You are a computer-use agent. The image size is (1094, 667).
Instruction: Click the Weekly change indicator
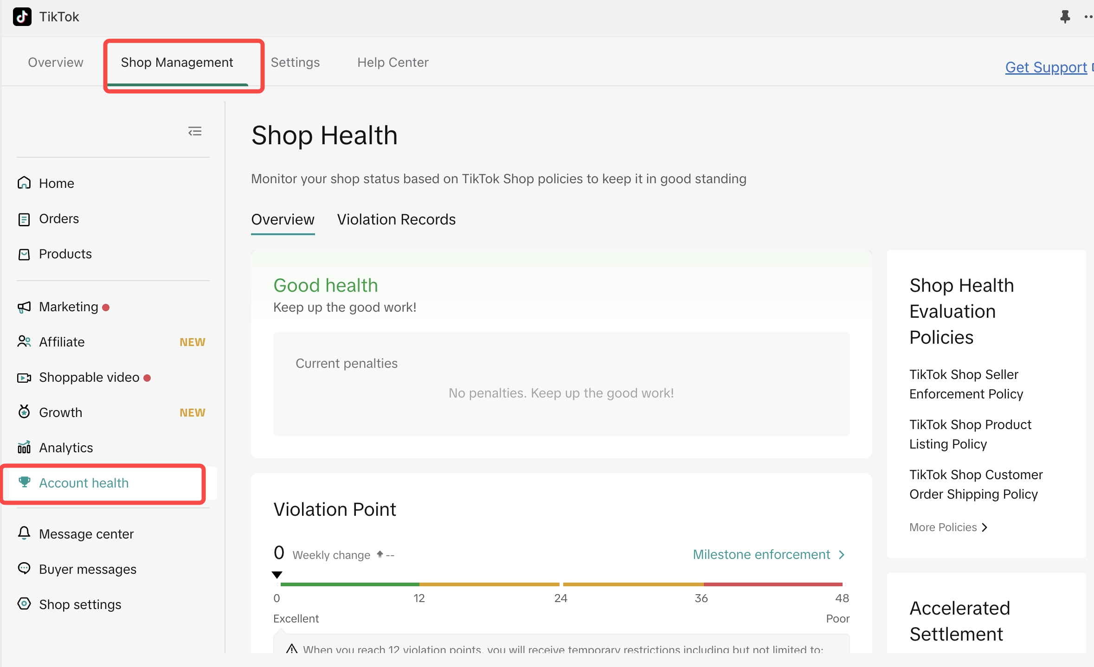click(x=343, y=555)
